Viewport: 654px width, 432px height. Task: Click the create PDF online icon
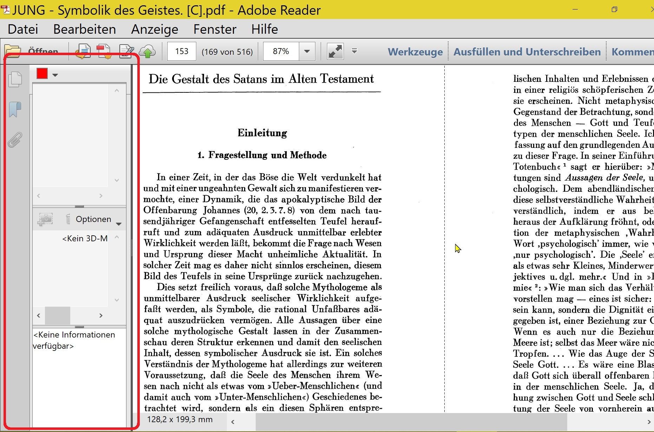click(x=83, y=51)
